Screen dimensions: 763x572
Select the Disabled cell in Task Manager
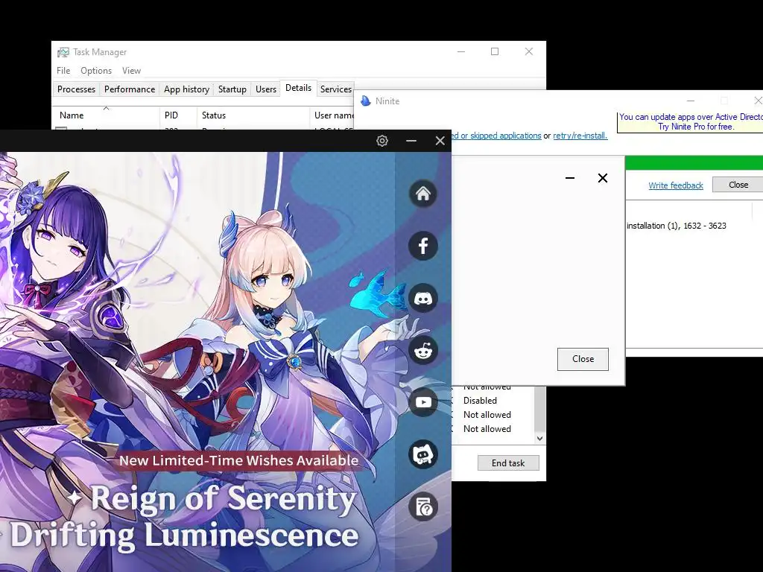(x=480, y=401)
